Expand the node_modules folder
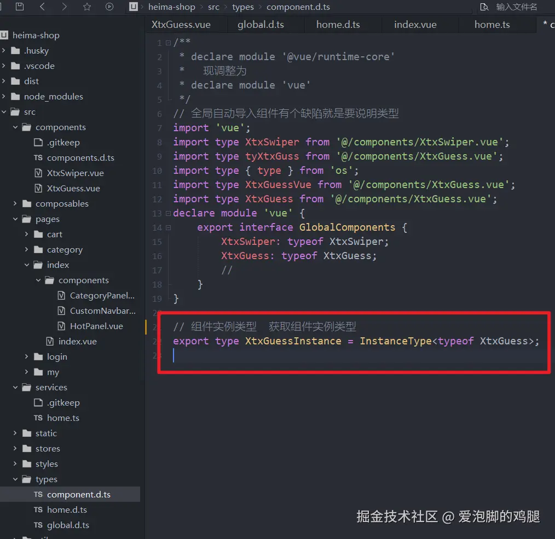 [3, 96]
